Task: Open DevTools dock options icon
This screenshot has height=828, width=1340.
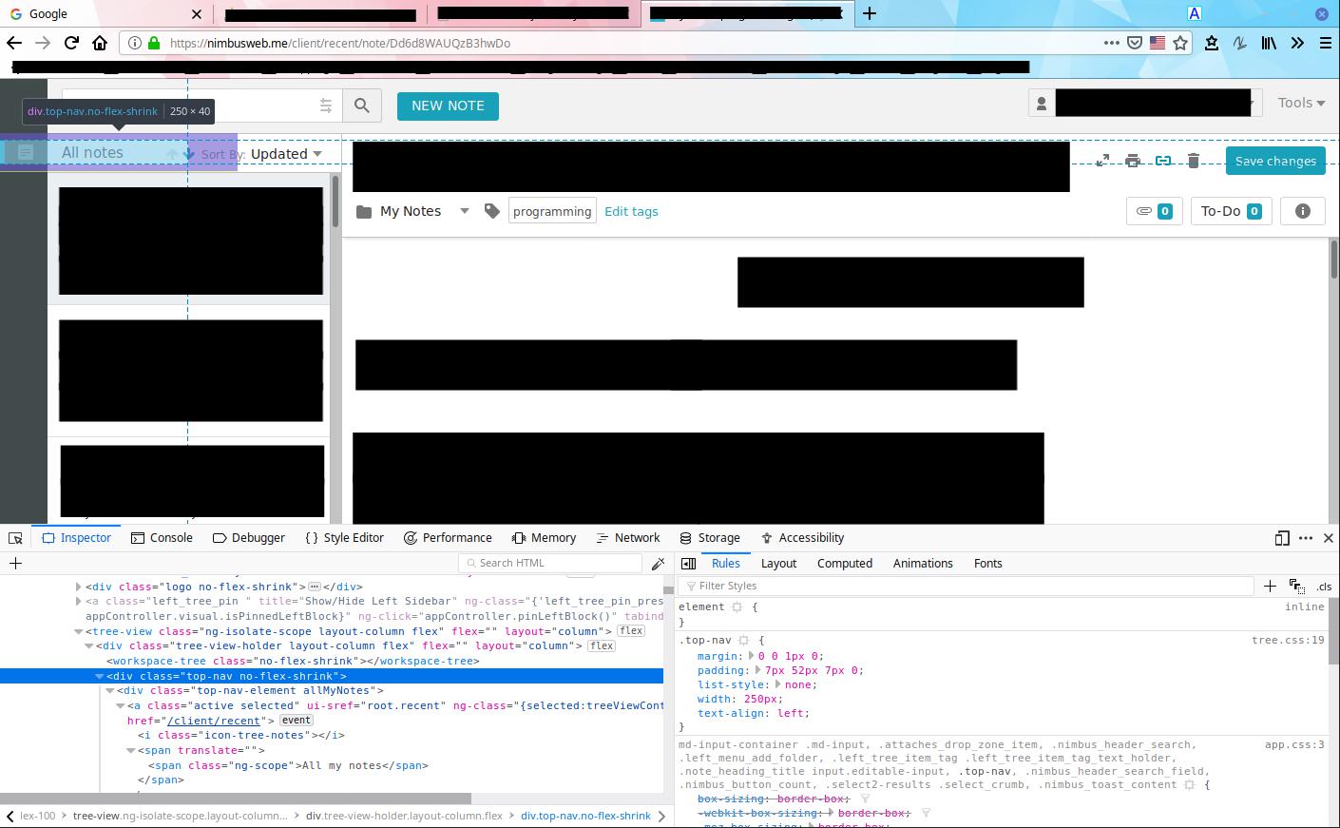Action: 1282,538
